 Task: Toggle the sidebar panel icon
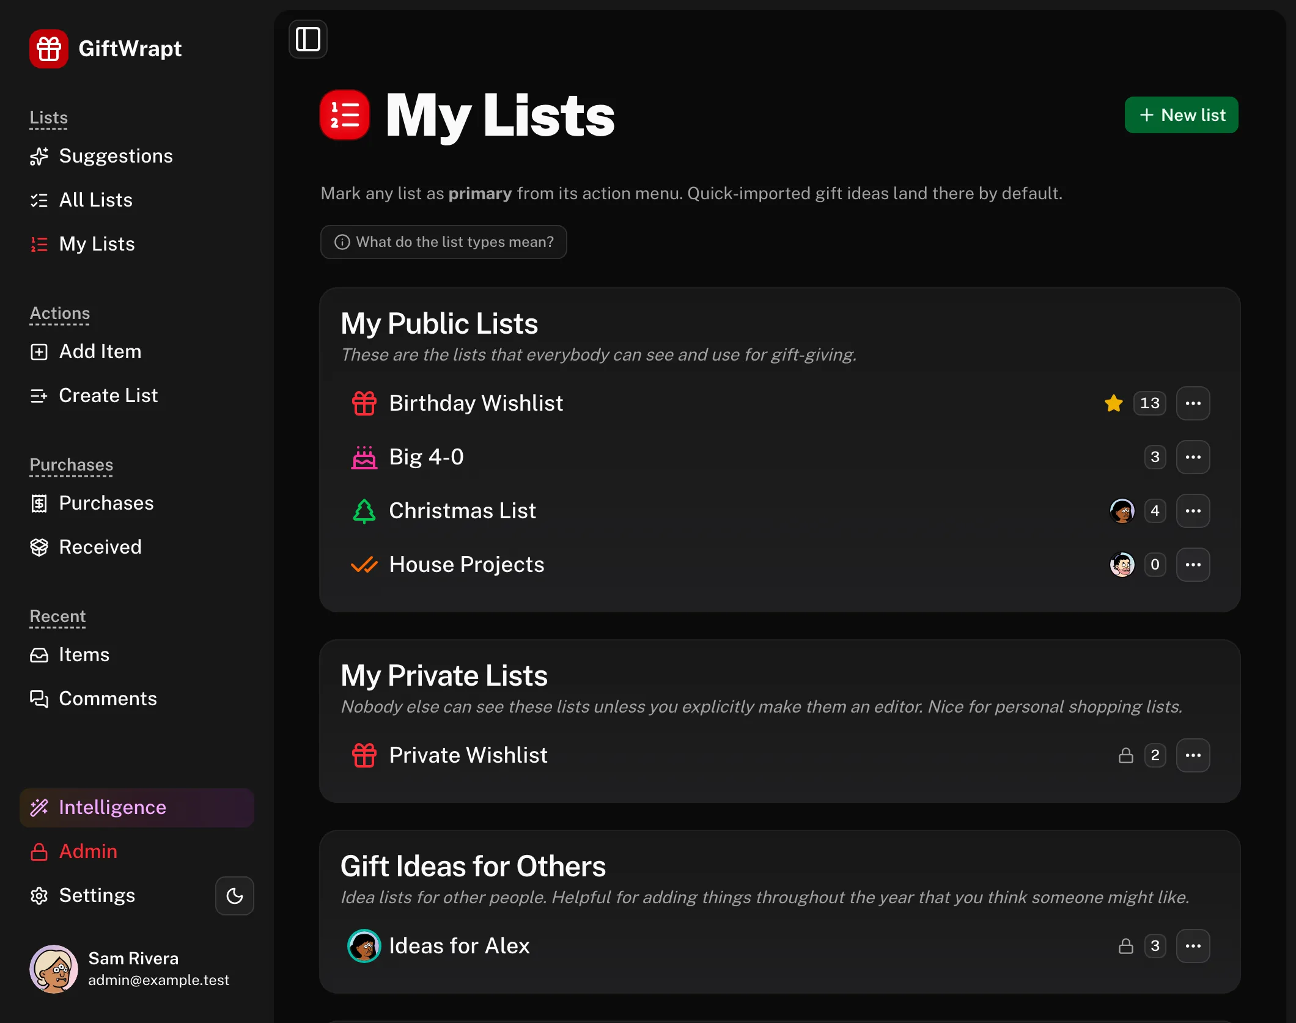click(x=308, y=39)
